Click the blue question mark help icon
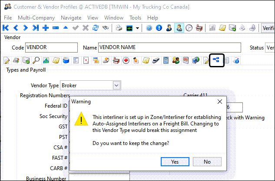275x181 pixels. pyautogui.click(x=149, y=28)
